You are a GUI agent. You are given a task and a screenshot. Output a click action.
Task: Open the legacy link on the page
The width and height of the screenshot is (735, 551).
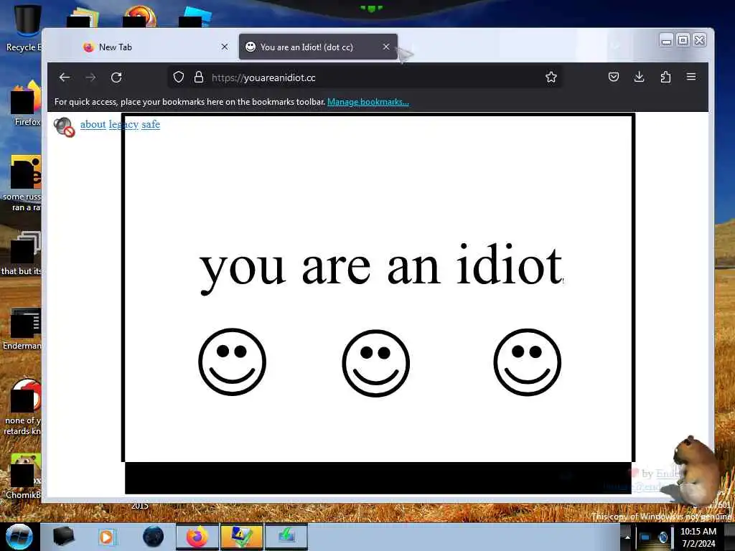click(123, 124)
